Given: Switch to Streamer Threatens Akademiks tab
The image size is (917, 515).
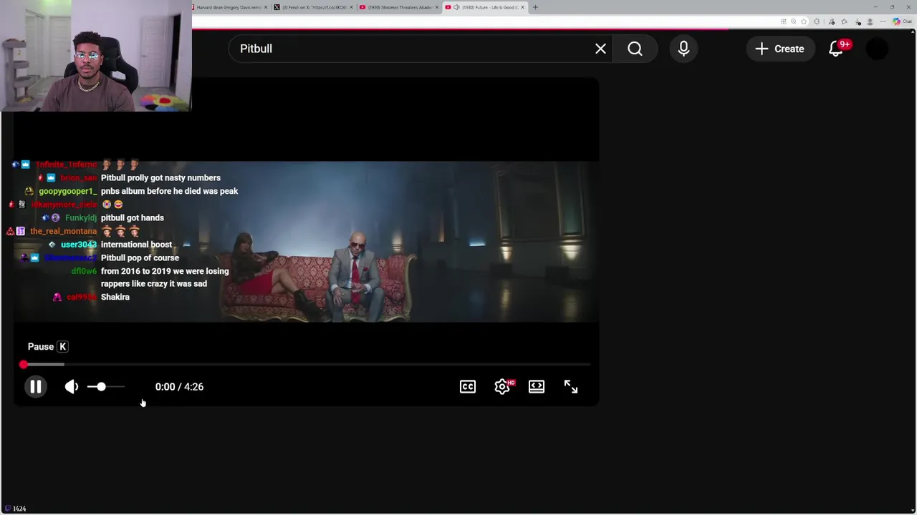Looking at the screenshot, I should 399,7.
